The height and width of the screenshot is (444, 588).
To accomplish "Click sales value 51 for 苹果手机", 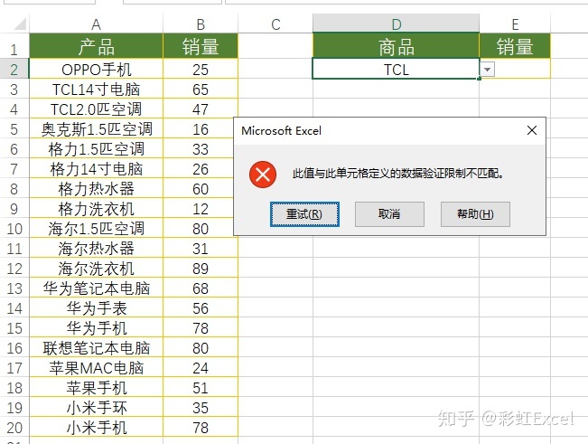I will [201, 388].
